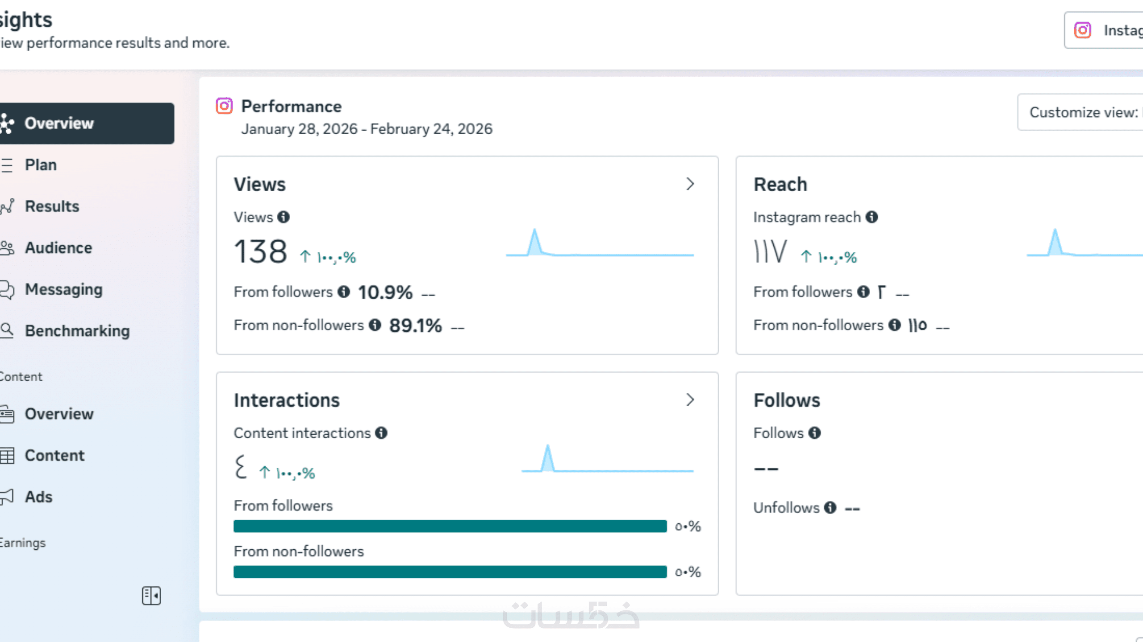
Task: Go to Benchmarking in sidebar
Action: pos(77,331)
